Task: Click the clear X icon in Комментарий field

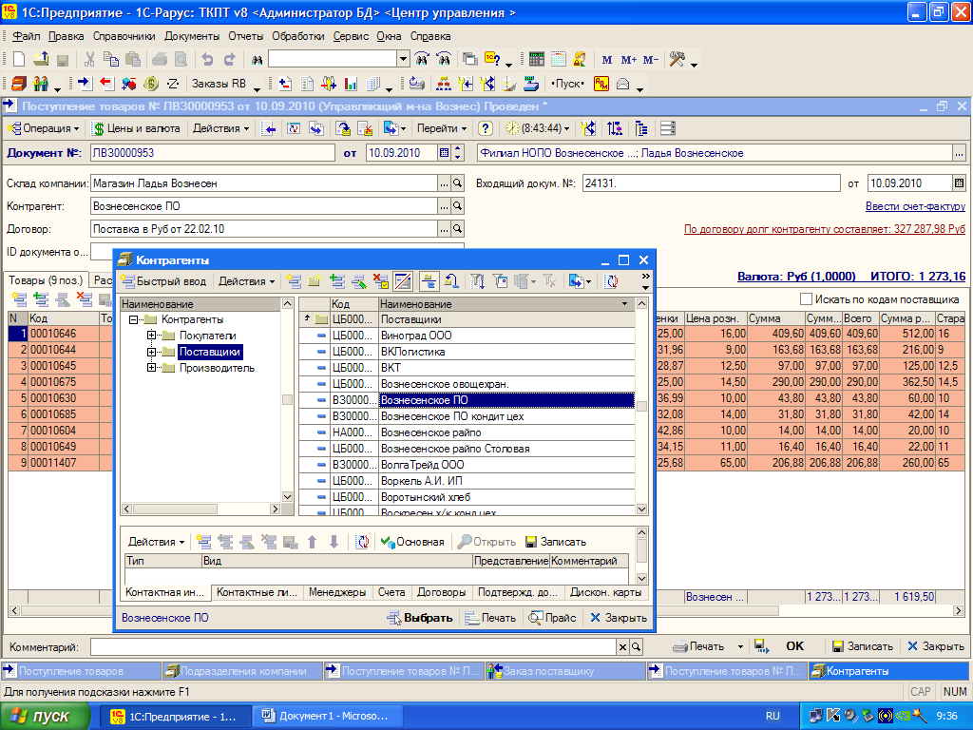Action: [623, 646]
